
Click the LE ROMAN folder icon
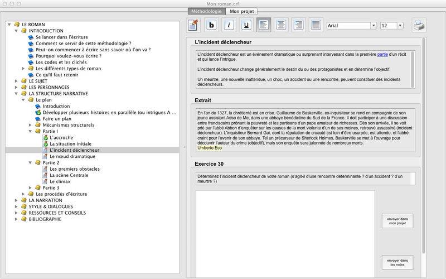pyautogui.click(x=17, y=25)
